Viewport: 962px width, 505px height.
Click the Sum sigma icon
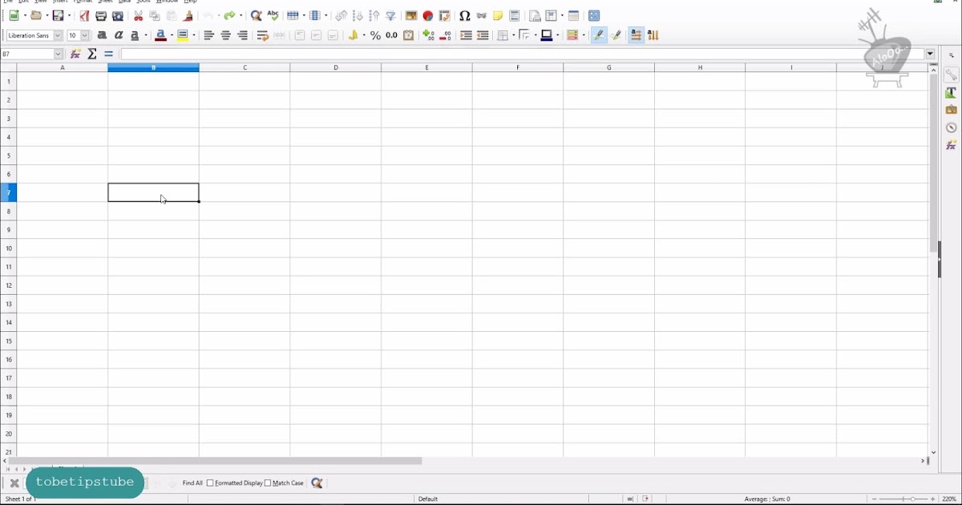pyautogui.click(x=92, y=54)
